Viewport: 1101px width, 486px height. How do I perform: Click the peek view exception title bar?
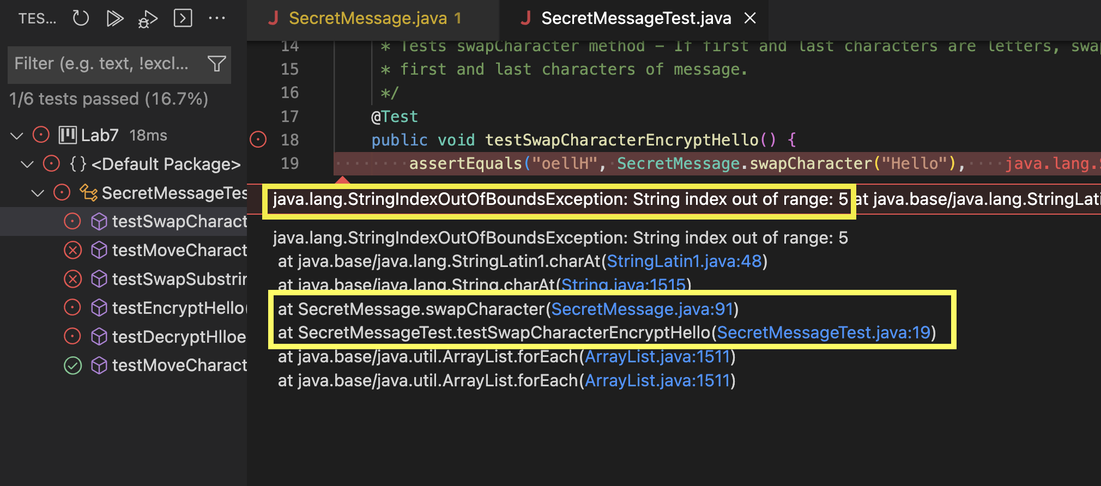[x=674, y=199]
